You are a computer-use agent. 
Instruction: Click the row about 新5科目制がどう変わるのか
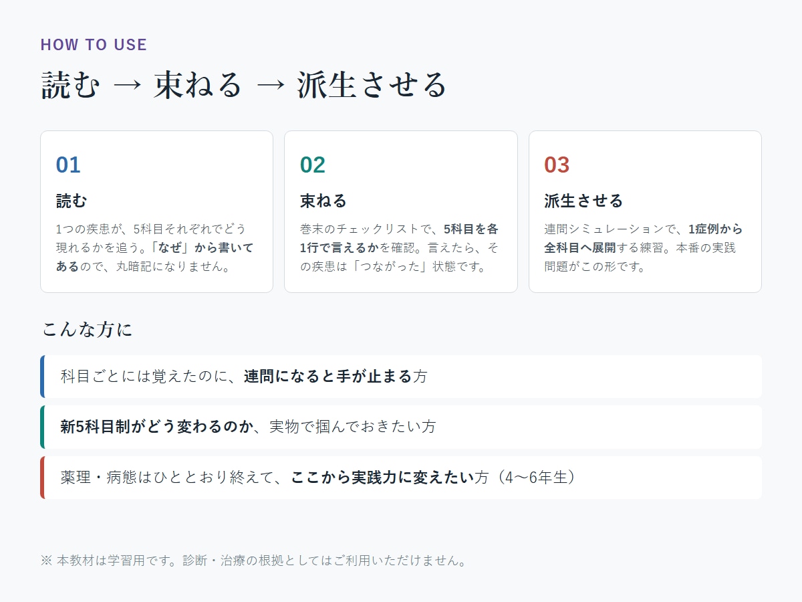[x=401, y=427]
